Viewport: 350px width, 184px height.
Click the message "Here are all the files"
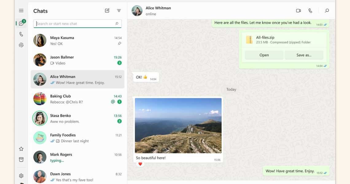[270, 23]
